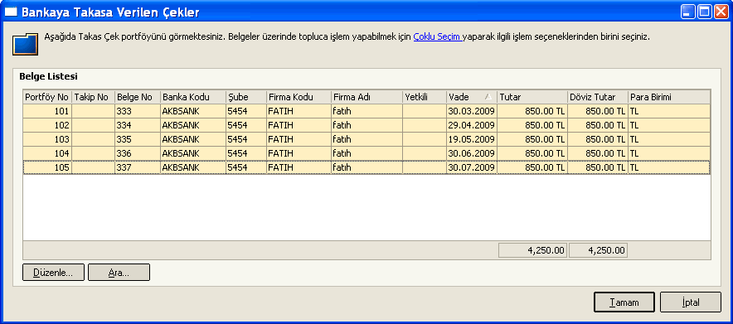Click document number 334 cell
The width and height of the screenshot is (733, 324).
point(138,125)
